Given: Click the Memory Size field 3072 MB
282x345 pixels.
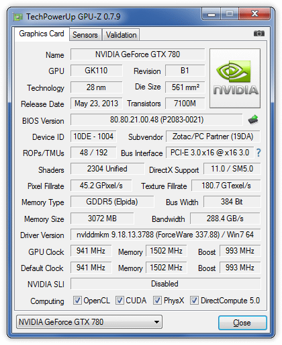Looking at the screenshot, I should [102, 219].
